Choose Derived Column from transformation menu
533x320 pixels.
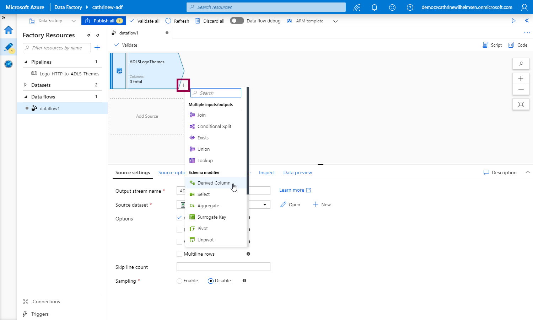(214, 183)
